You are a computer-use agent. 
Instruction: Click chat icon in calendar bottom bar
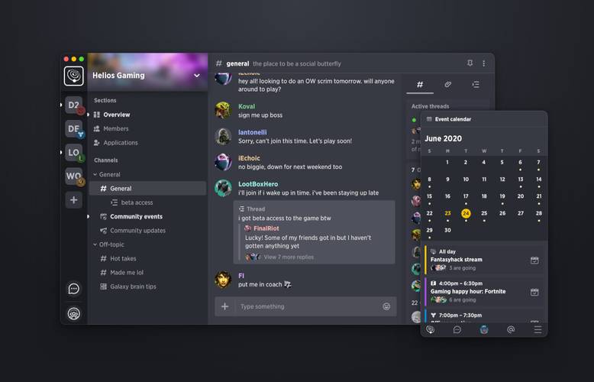(457, 329)
